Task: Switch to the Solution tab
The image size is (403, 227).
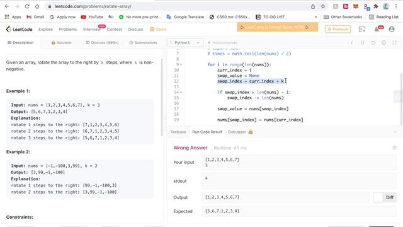Action: point(61,43)
